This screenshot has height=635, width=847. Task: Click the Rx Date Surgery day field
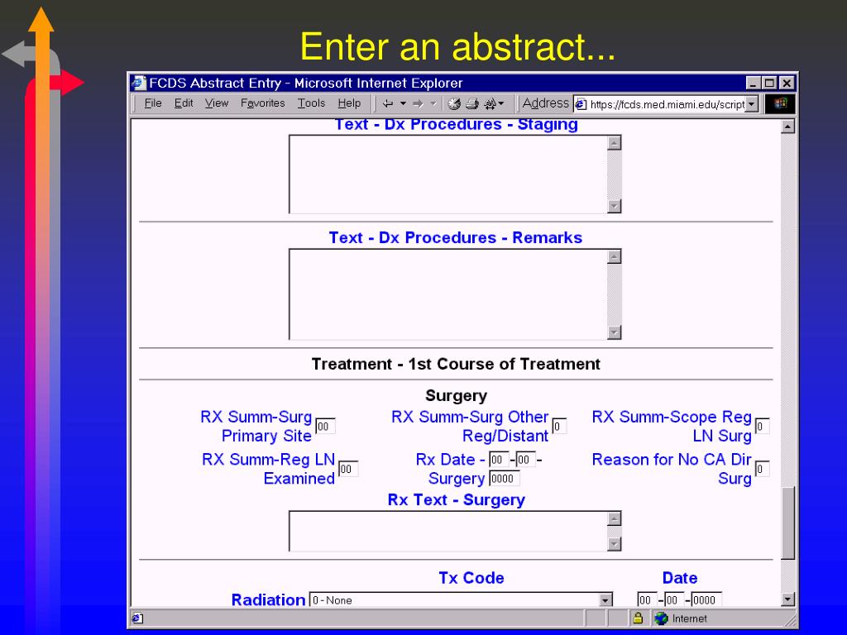coord(525,460)
